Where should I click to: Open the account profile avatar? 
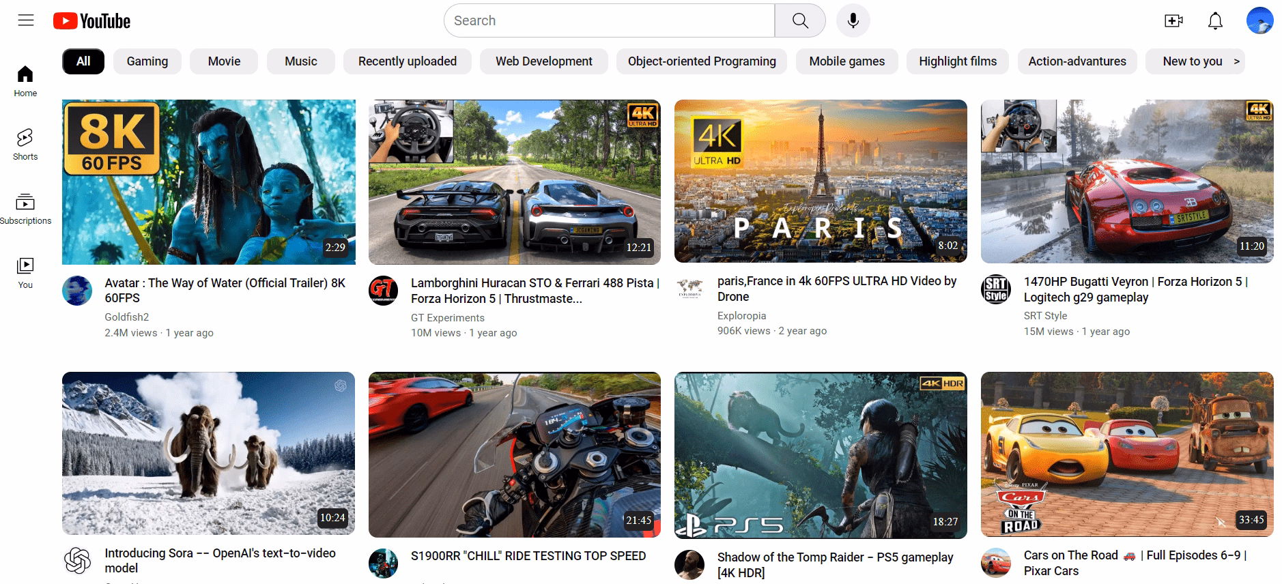pos(1259,20)
